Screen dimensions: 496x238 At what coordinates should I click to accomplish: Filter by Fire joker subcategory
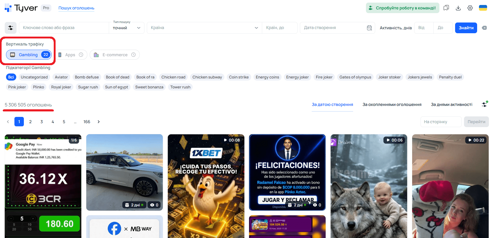coord(324,77)
